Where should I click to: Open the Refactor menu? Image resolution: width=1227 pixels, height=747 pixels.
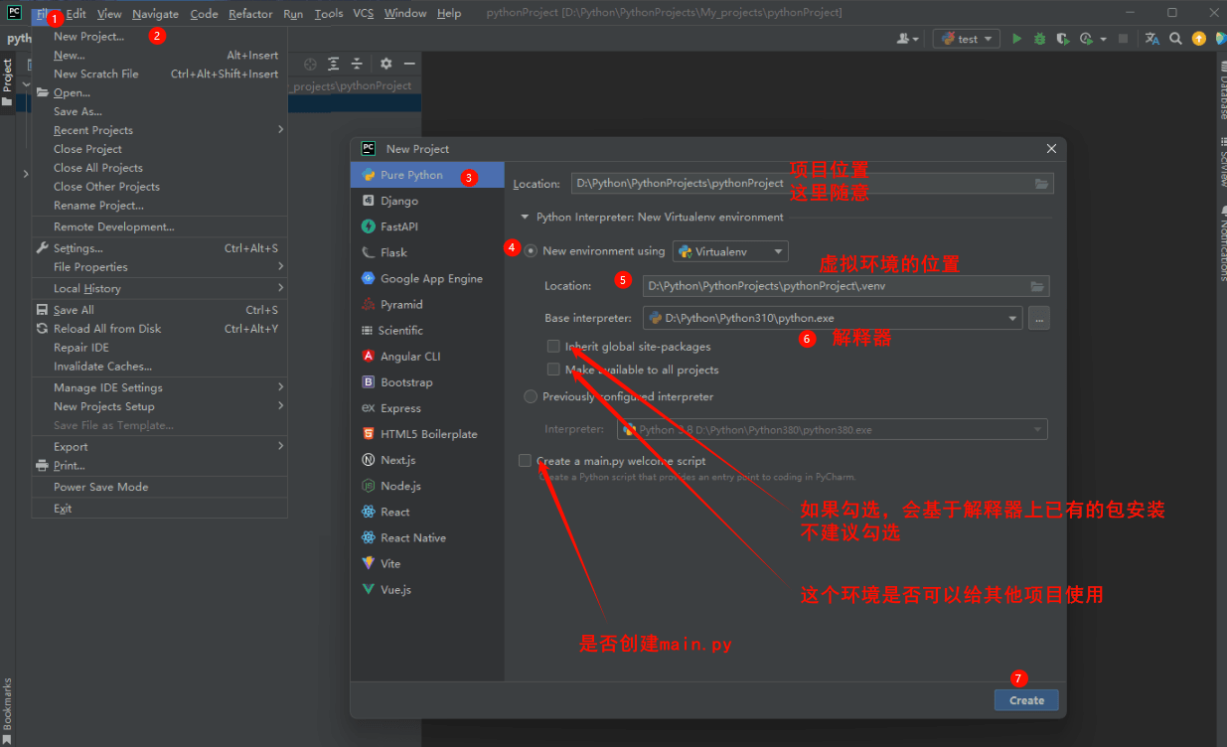250,13
